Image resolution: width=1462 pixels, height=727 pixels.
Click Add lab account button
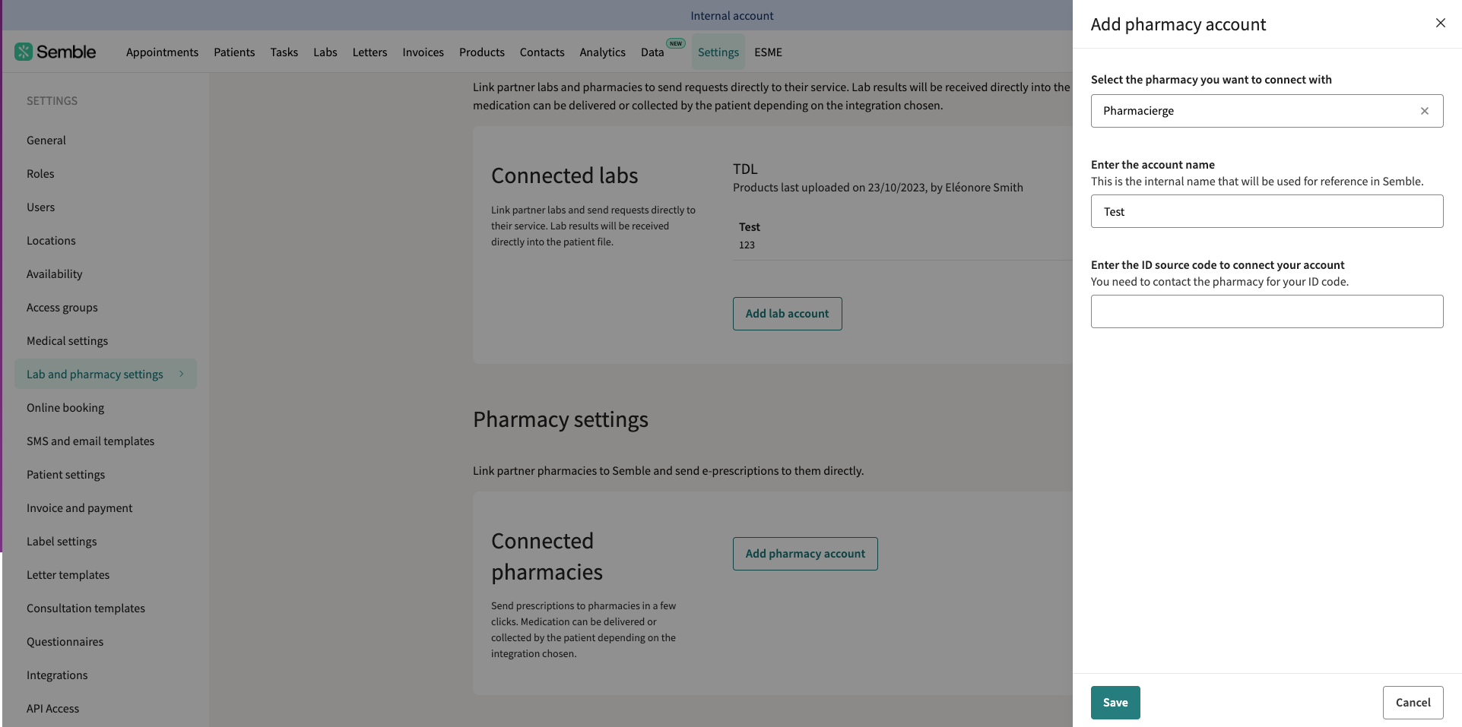click(787, 314)
